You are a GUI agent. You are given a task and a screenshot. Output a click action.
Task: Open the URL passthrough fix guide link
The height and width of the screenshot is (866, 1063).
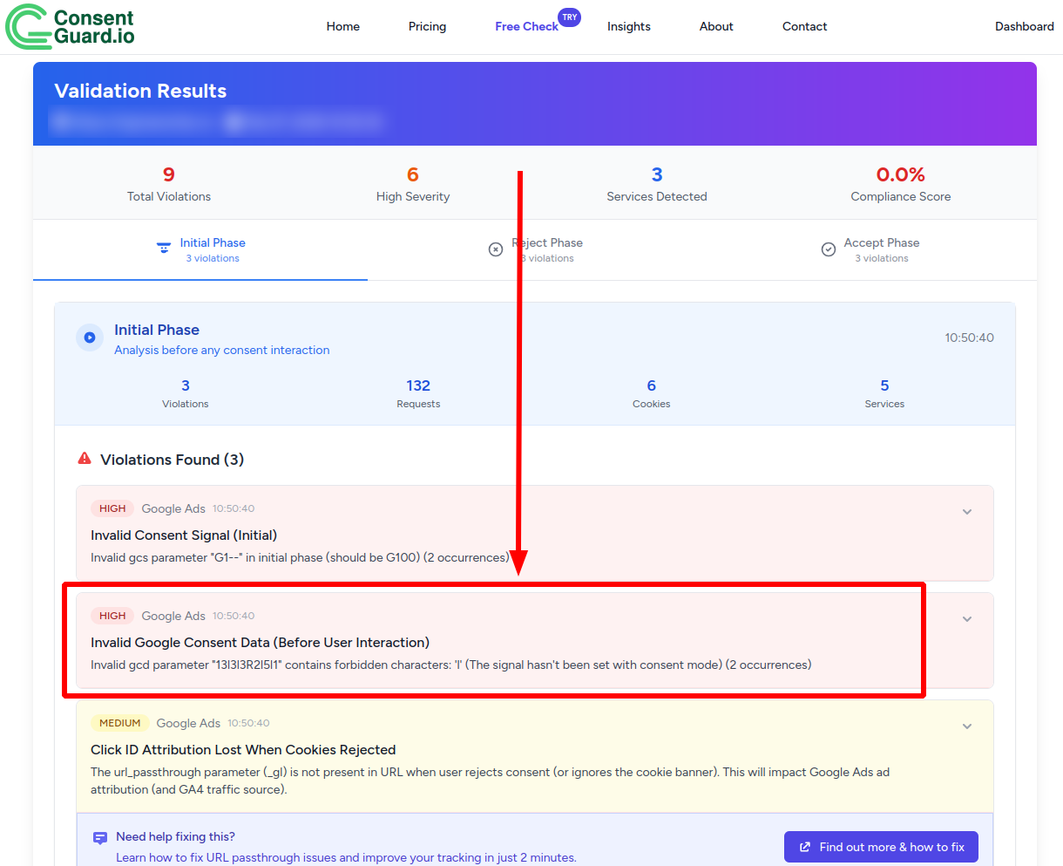pos(346,857)
